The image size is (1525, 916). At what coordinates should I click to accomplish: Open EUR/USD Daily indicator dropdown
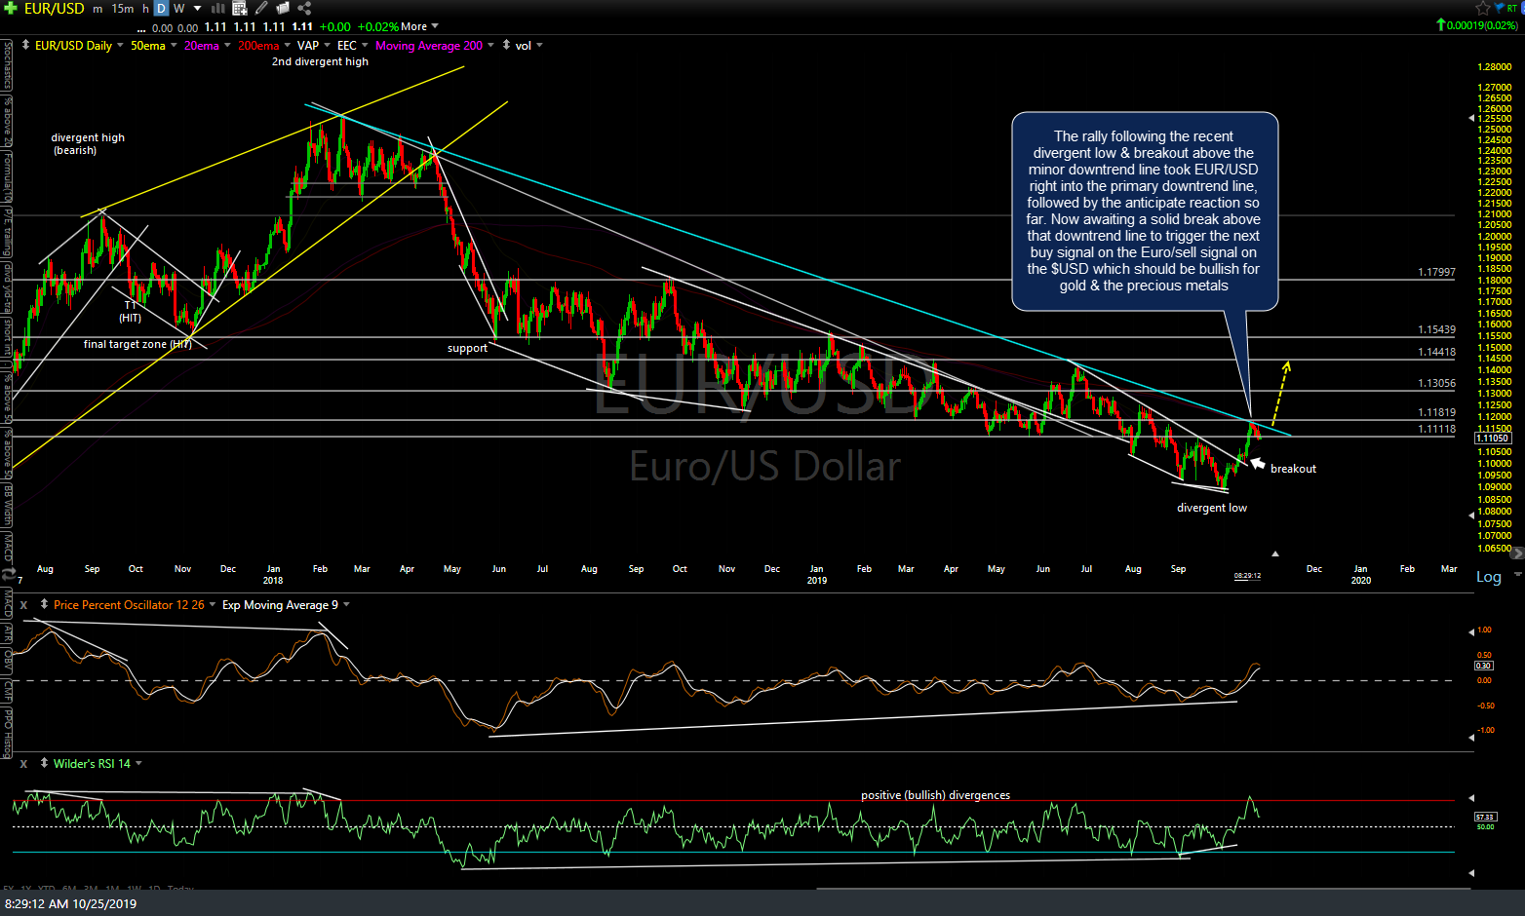[x=120, y=46]
